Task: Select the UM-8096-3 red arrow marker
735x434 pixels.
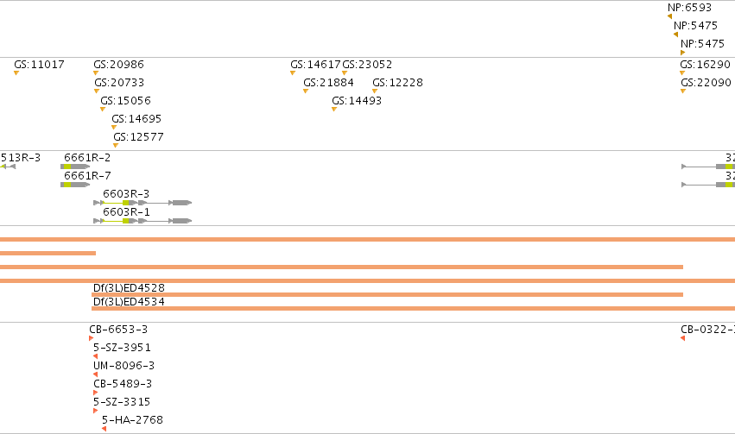Action: click(x=96, y=374)
